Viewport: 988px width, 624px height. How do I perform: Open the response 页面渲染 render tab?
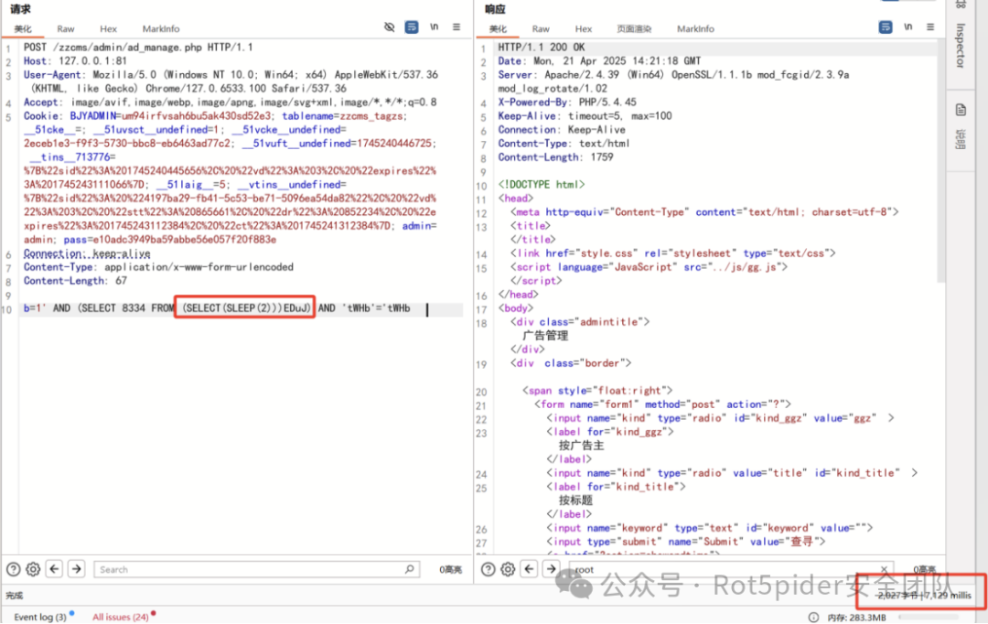tap(634, 29)
